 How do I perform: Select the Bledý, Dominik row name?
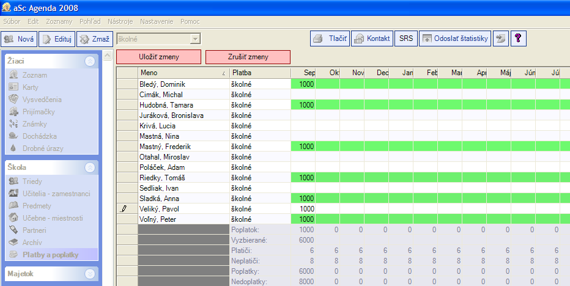tap(162, 84)
